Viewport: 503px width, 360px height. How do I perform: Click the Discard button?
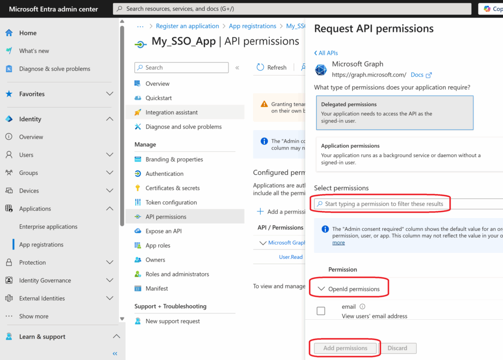point(397,348)
